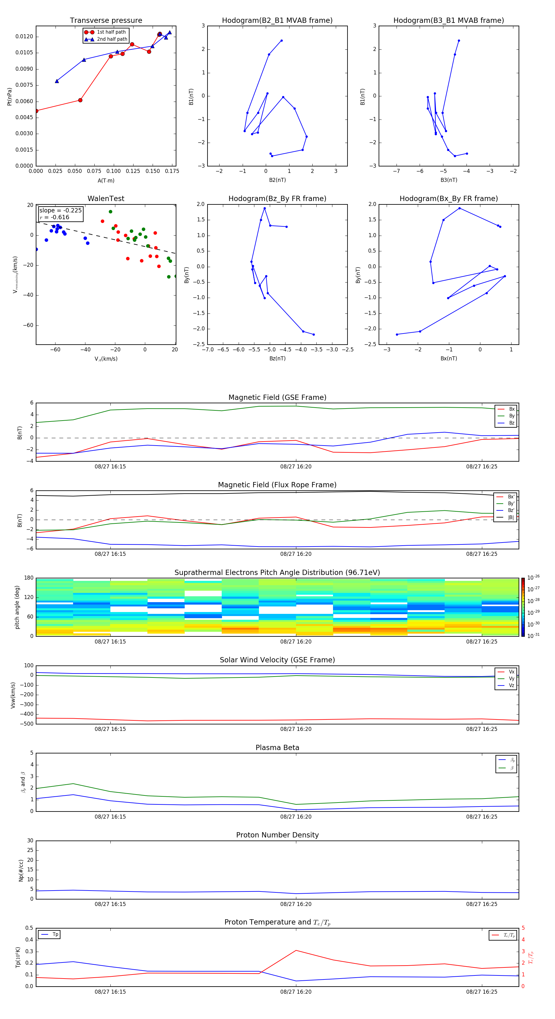Click the 'A(T·m)' axis label
The width and height of the screenshot is (555, 1019).
[106, 181]
